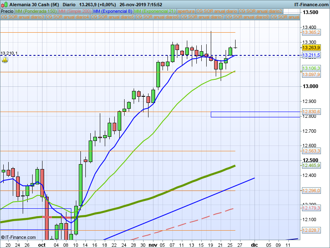Click the apertura indicator label
This screenshot has height=248, width=330.
(186, 12)
